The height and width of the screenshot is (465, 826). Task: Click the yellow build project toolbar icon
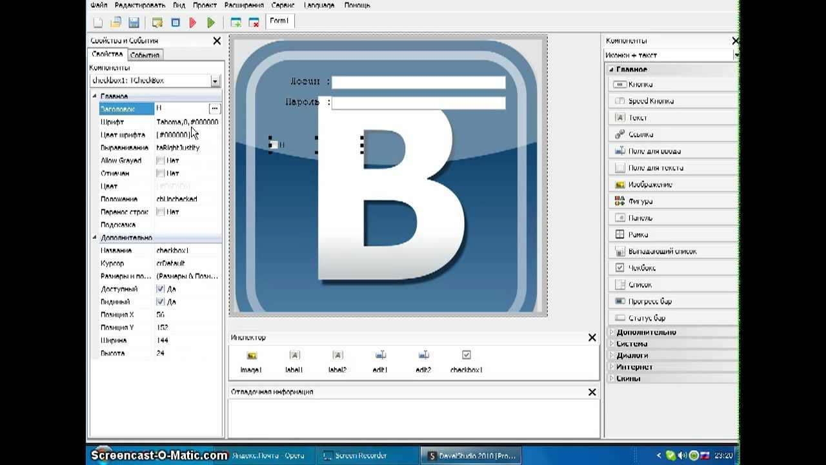[157, 23]
